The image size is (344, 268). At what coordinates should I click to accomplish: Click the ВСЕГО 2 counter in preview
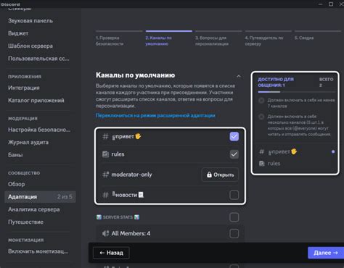coord(326,82)
